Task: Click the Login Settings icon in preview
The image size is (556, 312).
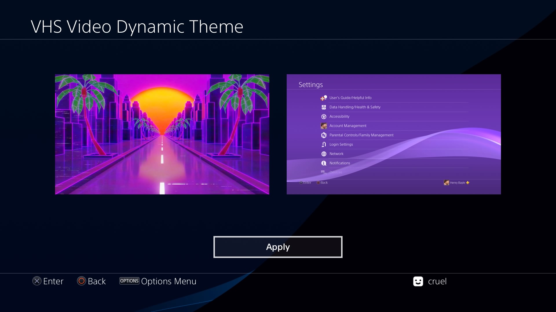Action: click(324, 144)
